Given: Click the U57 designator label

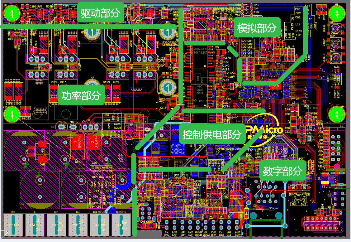Looking at the screenshot, I should pos(176,176).
